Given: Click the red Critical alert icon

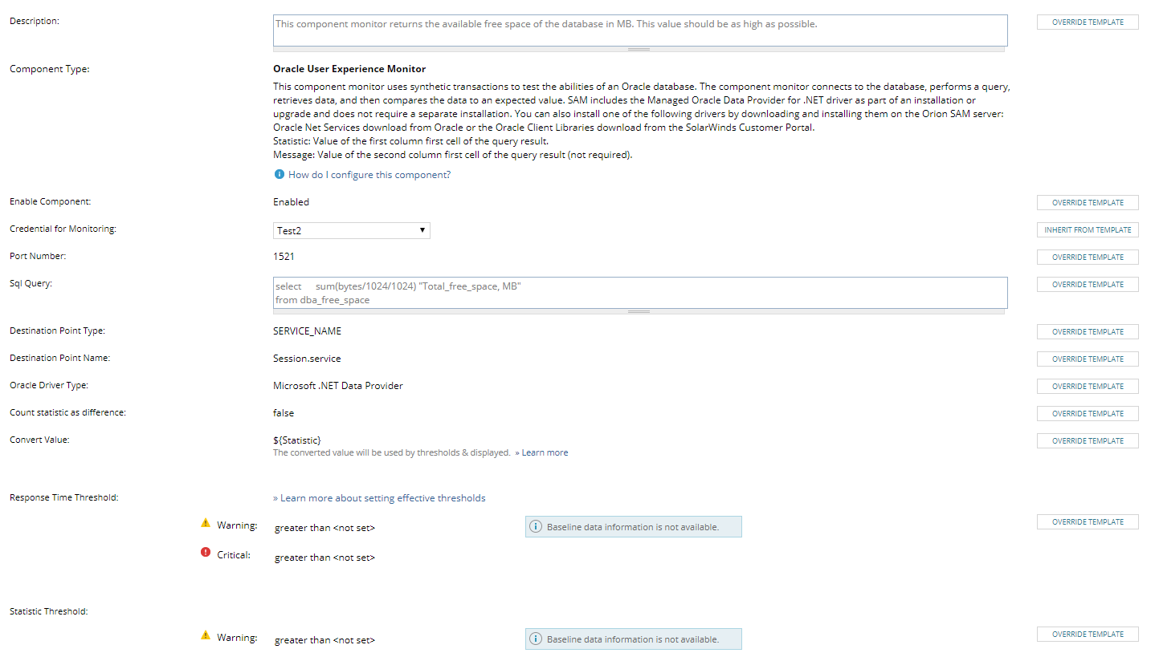Looking at the screenshot, I should (x=206, y=554).
